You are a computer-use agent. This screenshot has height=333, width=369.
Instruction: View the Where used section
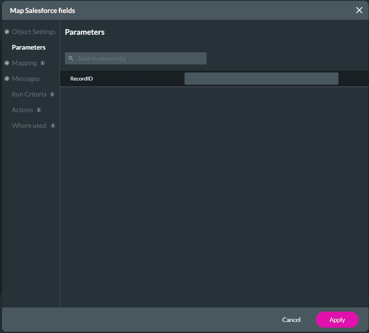tap(29, 125)
